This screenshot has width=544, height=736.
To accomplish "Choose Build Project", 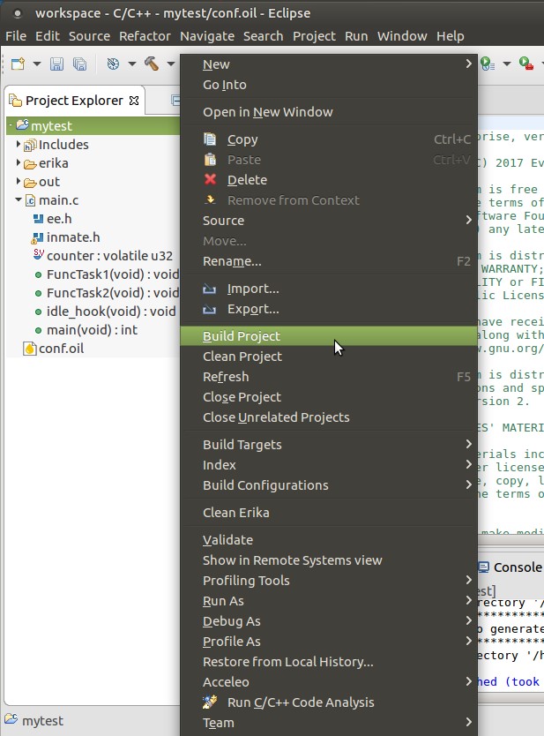I will [x=329, y=336].
